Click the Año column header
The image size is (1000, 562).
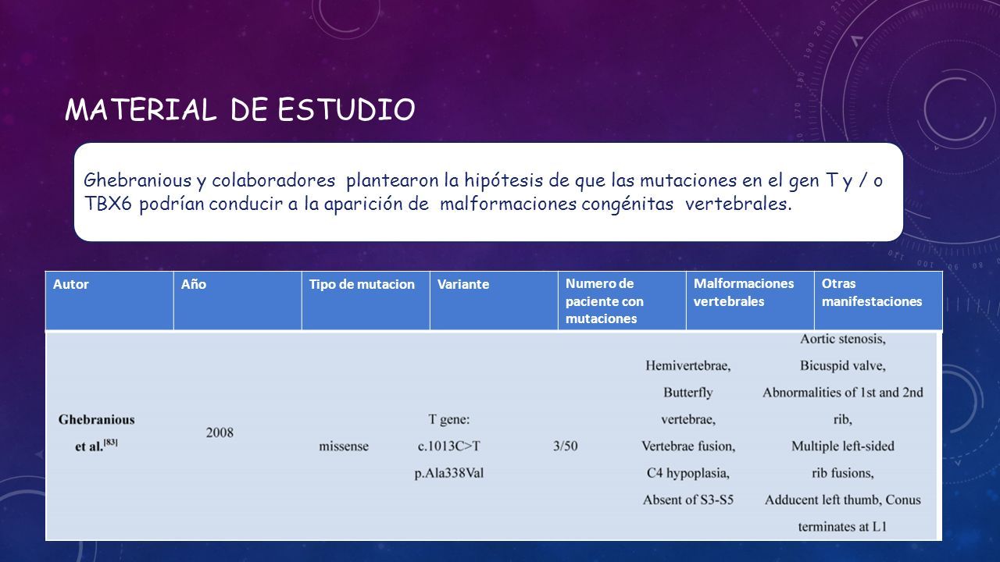coord(237,301)
